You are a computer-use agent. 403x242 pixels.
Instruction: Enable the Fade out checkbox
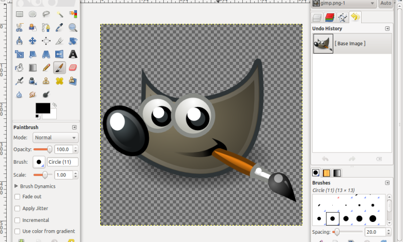[18, 197]
